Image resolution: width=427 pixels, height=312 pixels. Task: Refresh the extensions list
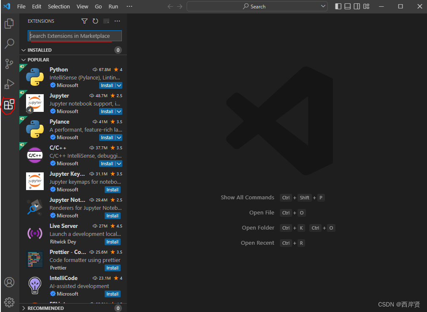95,21
